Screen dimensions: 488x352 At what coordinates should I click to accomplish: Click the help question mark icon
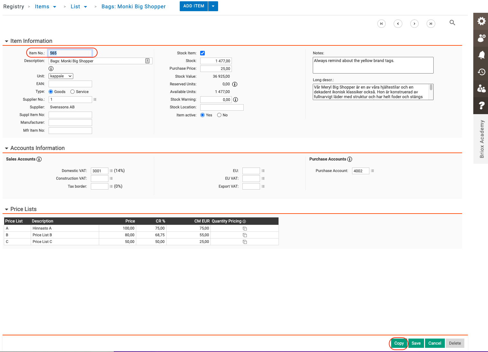click(x=481, y=105)
